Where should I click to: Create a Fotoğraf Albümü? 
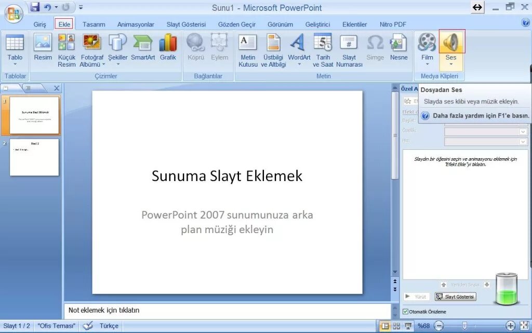(x=91, y=50)
